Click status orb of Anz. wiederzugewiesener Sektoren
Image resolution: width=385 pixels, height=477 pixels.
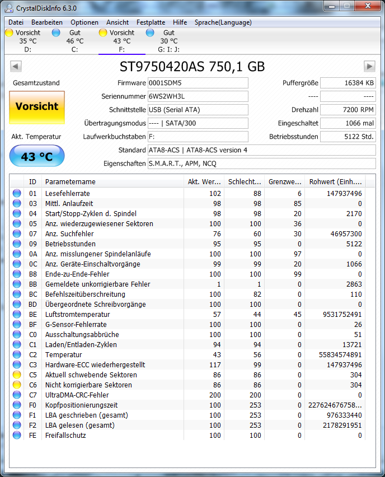coord(17,223)
